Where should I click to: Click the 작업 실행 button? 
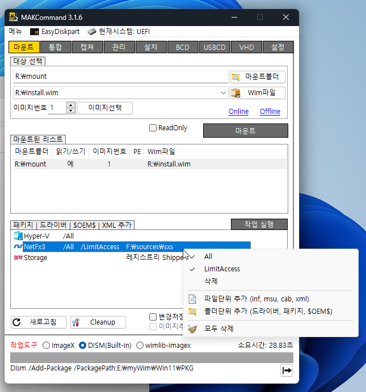[259, 224]
